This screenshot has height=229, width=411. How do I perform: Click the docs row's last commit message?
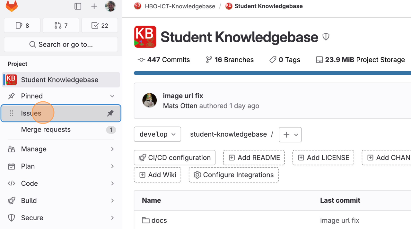[x=340, y=220]
